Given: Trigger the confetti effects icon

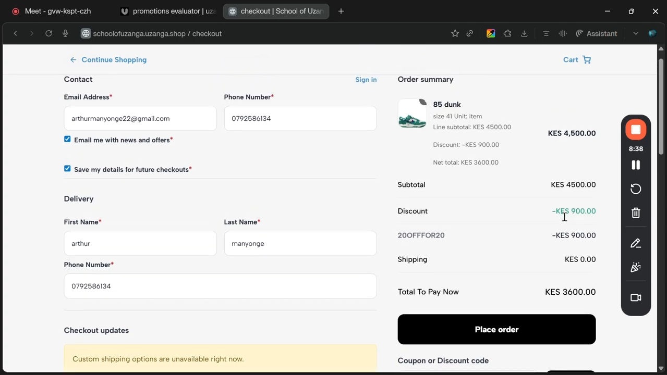Looking at the screenshot, I should pos(636,267).
